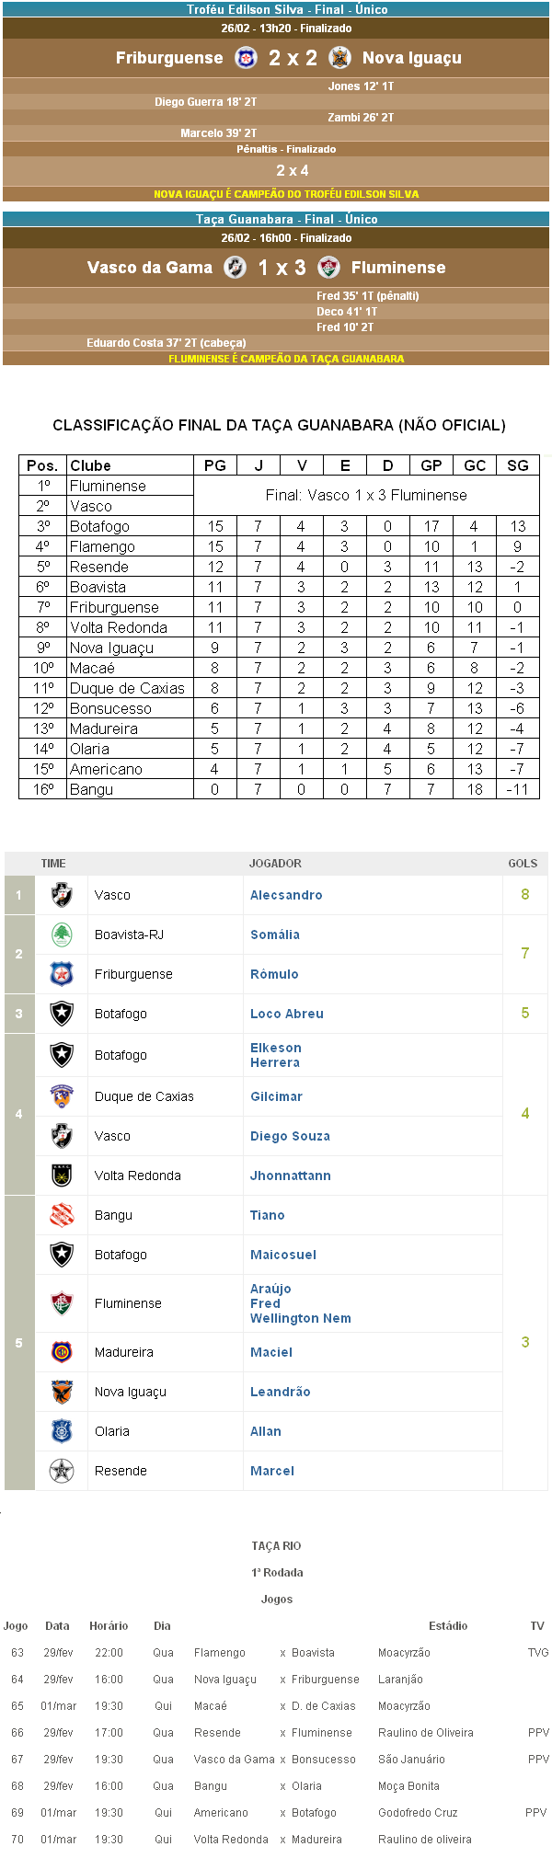Click the GOLS column header

(x=523, y=864)
